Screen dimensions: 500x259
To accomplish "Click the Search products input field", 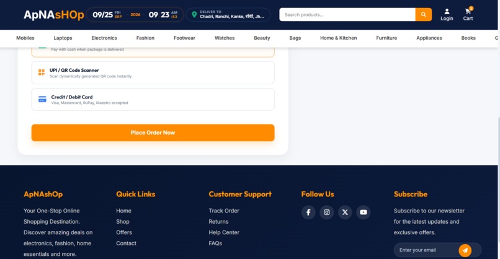I will 347,15.
